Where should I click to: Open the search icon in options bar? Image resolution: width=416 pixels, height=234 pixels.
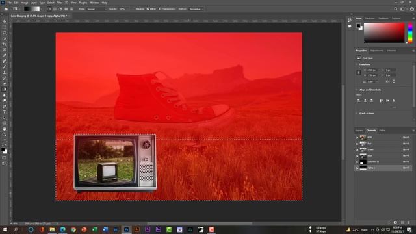[x=396, y=9]
